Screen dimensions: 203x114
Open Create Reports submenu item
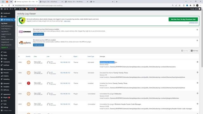pos(6,29)
